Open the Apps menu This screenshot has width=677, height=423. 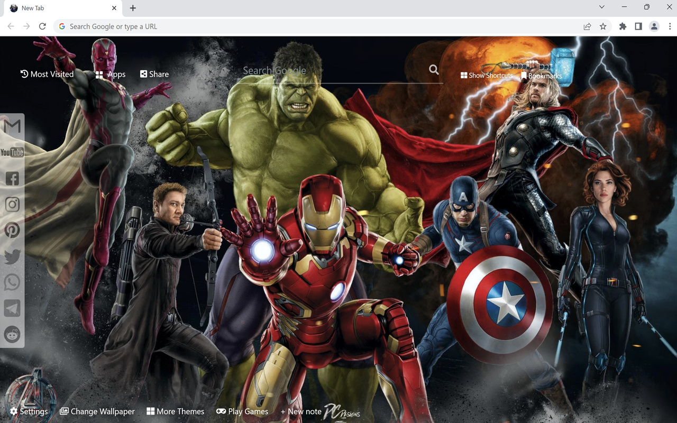(x=111, y=75)
